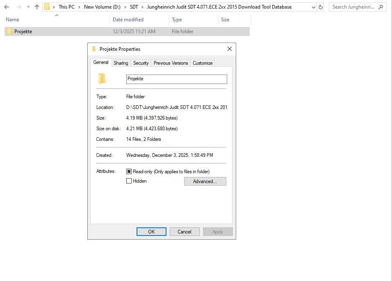
Task: Click the search magnifier icon
Action: pyautogui.click(x=381, y=7)
